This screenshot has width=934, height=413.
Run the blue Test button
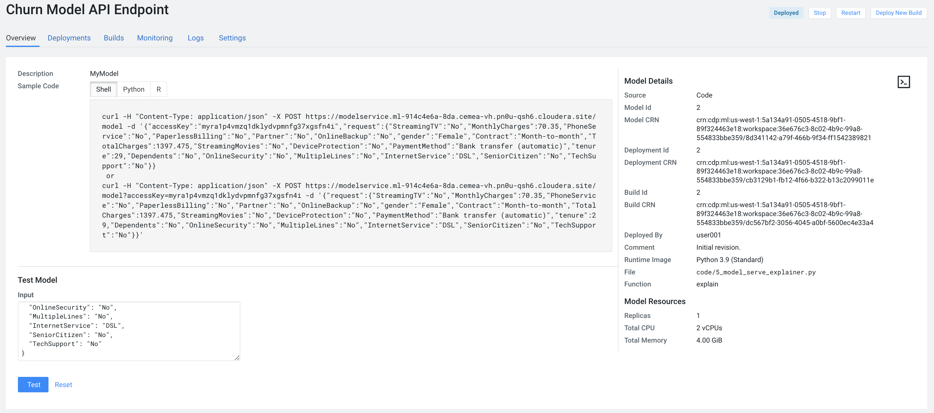33,385
